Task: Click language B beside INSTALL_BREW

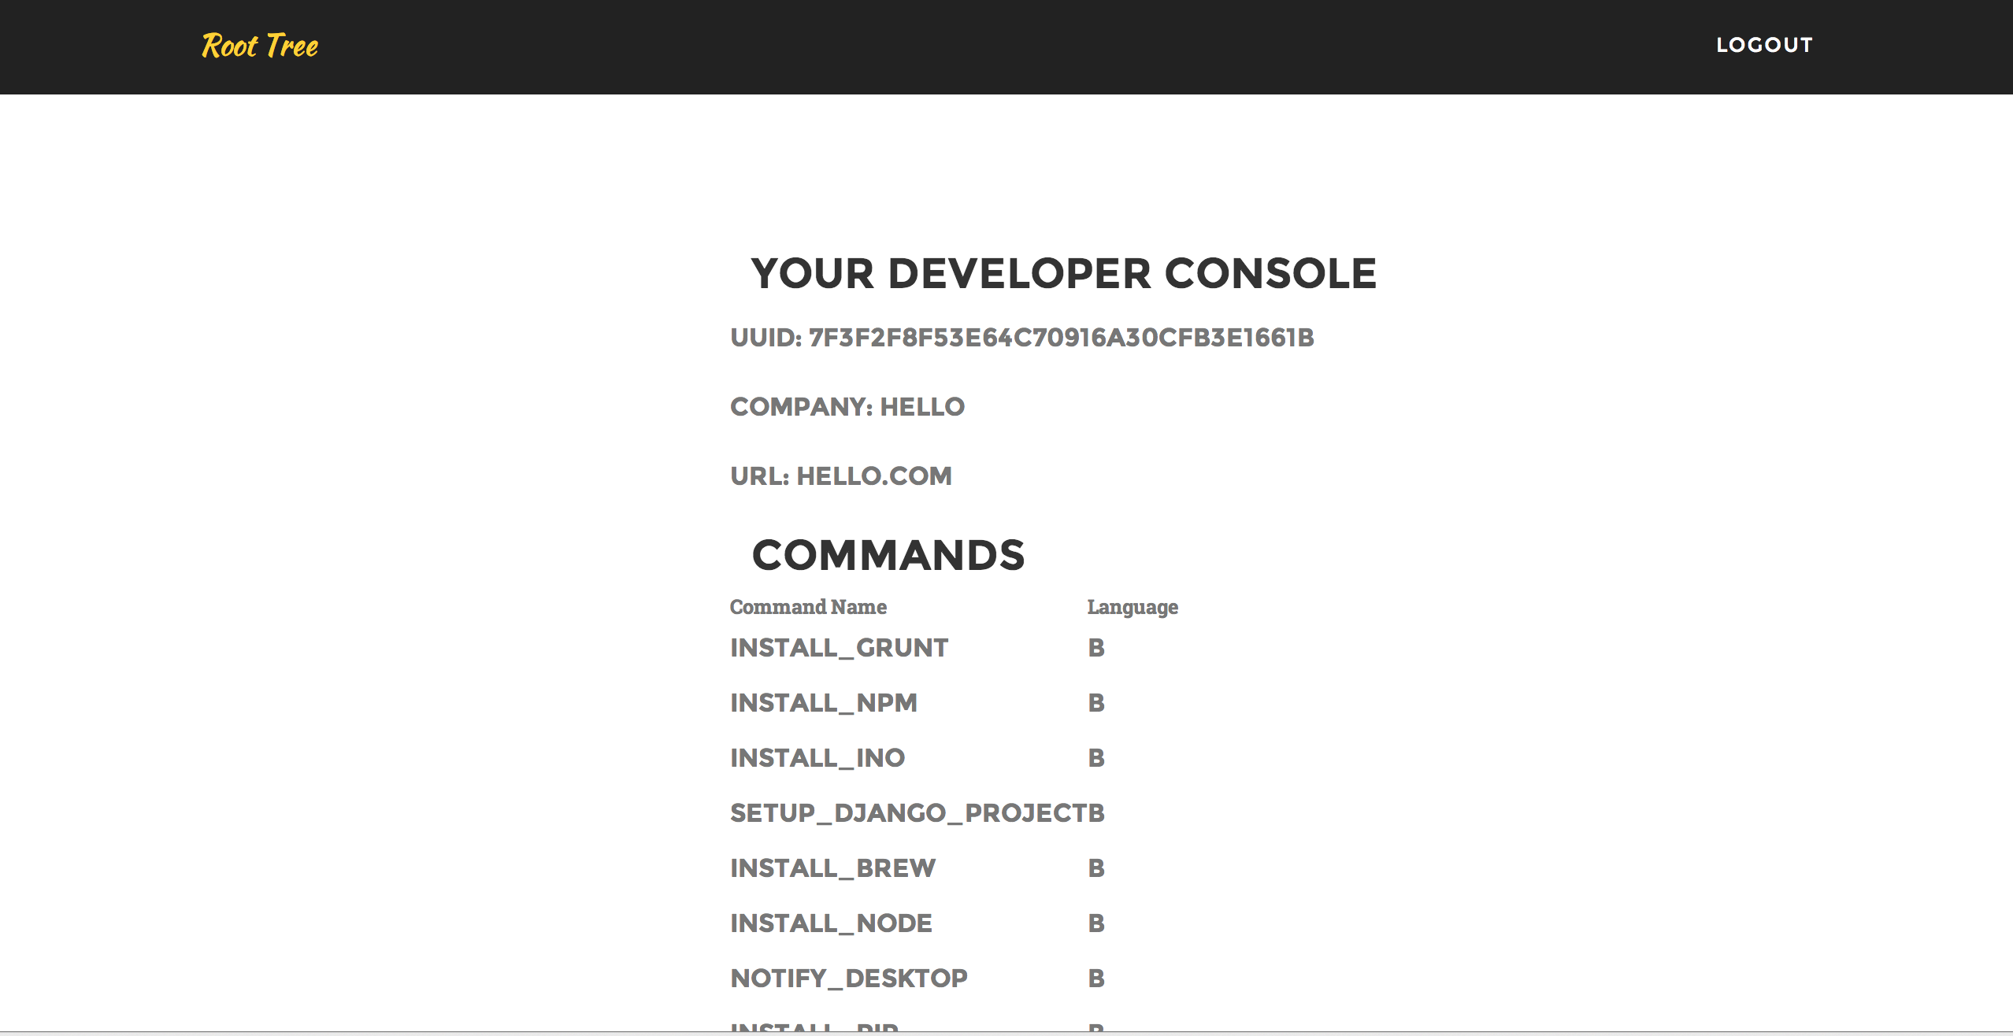Action: (1095, 868)
